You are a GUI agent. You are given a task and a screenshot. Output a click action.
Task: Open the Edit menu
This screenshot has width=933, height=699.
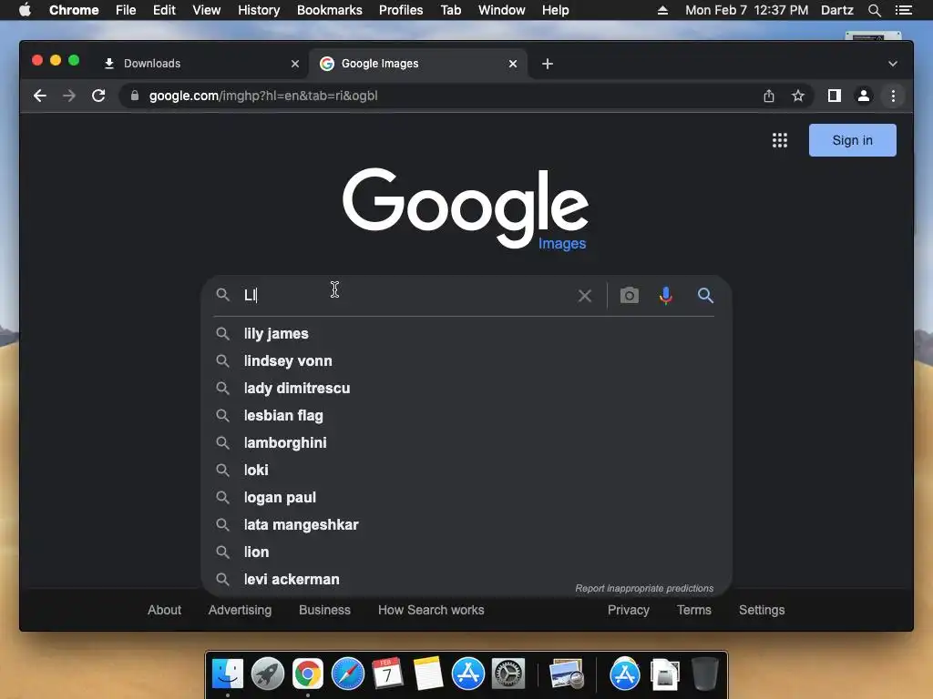click(164, 10)
